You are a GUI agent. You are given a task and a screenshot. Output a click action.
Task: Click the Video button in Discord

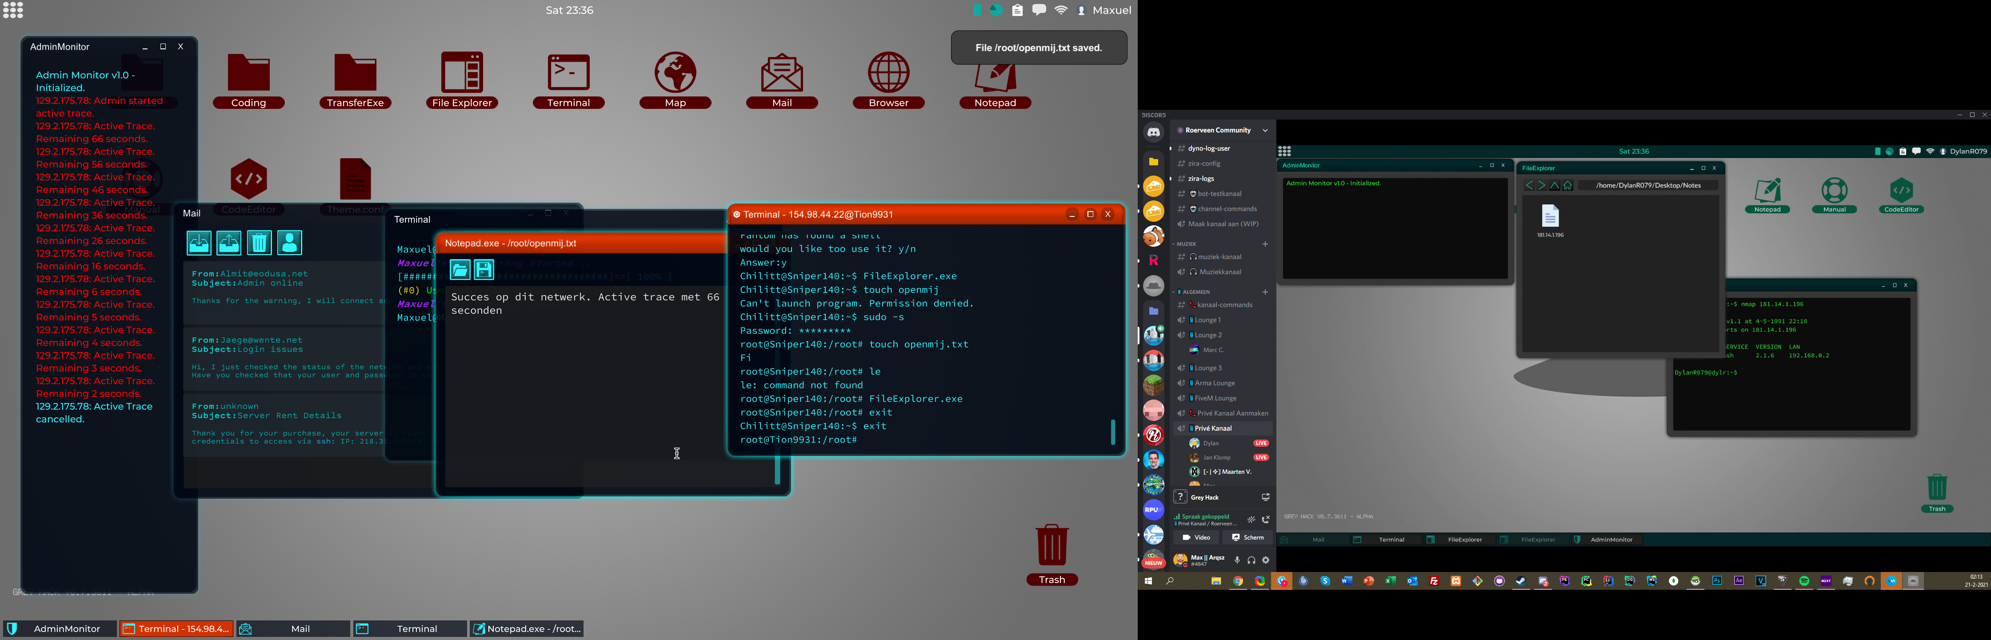[x=1195, y=537]
